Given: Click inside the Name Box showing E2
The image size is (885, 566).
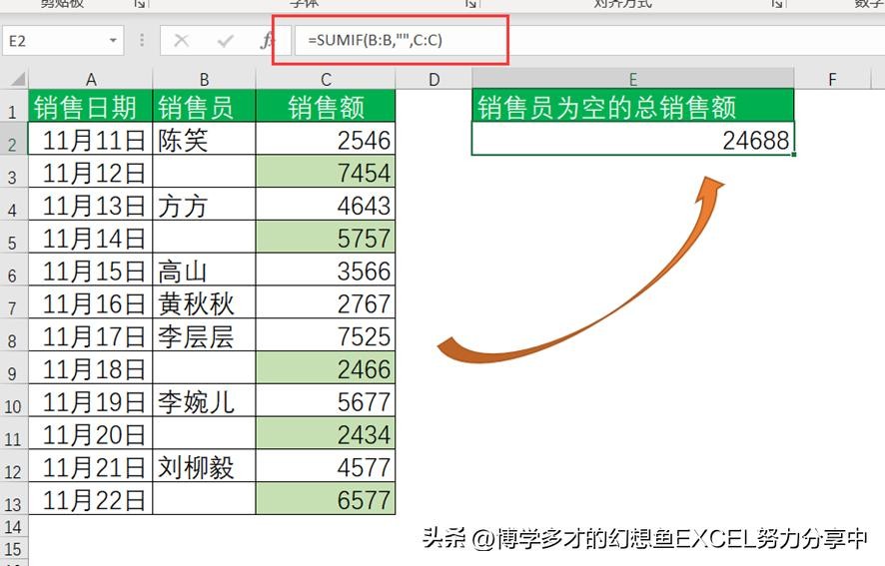Looking at the screenshot, I should tap(55, 41).
